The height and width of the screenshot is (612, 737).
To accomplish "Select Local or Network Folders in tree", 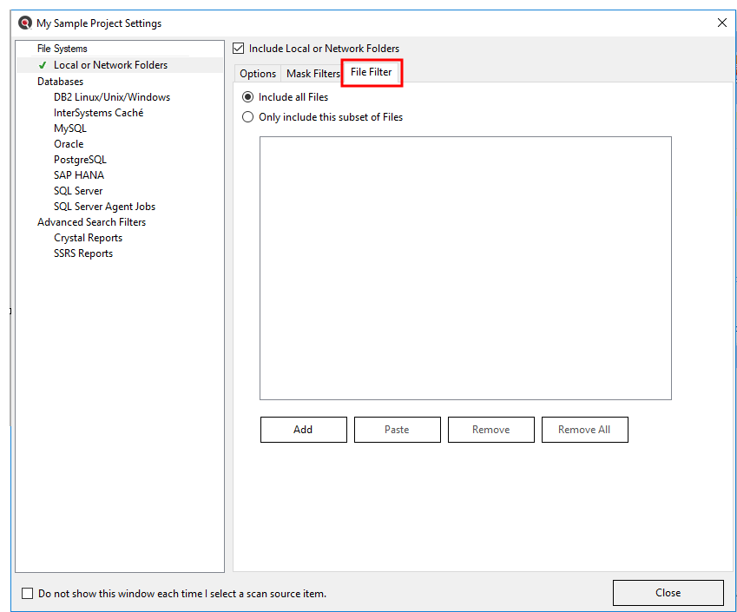I will coord(110,65).
